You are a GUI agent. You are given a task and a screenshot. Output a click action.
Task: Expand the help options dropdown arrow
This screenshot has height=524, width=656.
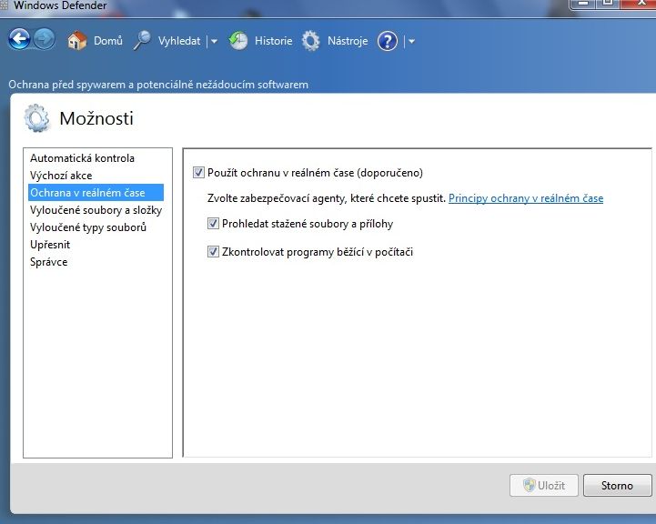click(x=411, y=41)
